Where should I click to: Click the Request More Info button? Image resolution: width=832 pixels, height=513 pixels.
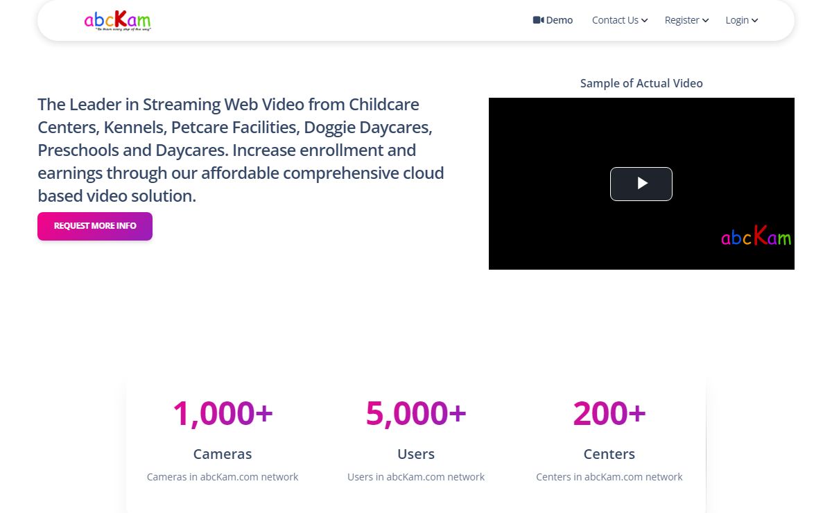[x=95, y=226]
